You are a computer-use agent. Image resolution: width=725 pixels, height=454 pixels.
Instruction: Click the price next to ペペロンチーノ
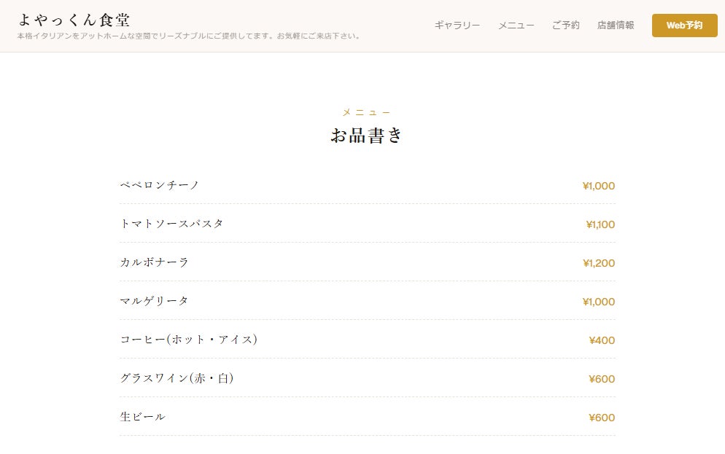tap(599, 186)
